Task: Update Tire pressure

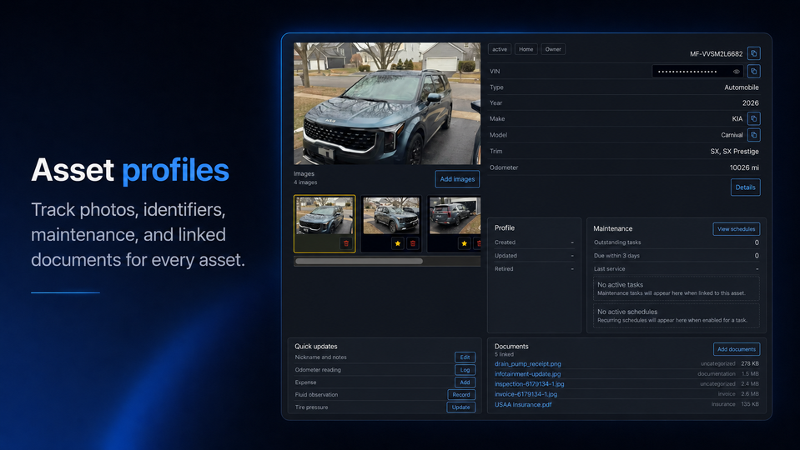Action: tap(460, 407)
